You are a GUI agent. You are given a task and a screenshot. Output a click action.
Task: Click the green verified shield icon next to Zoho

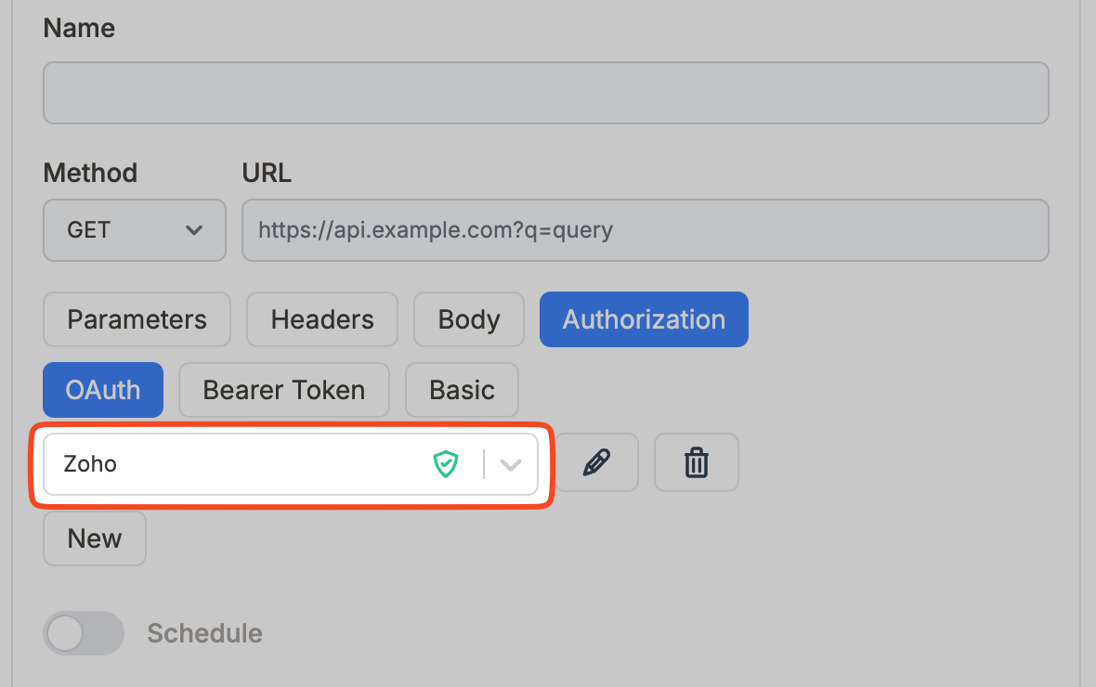(447, 464)
